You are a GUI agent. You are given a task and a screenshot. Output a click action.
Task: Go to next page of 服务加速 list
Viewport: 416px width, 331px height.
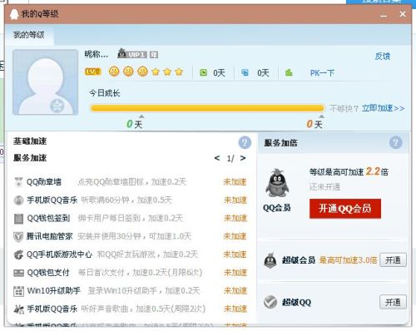click(x=243, y=158)
